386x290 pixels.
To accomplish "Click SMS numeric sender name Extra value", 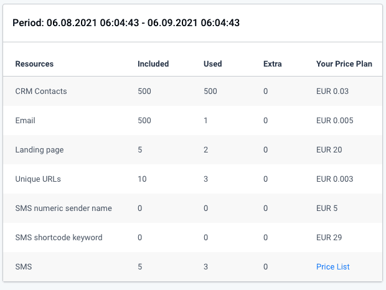I will [x=266, y=208].
